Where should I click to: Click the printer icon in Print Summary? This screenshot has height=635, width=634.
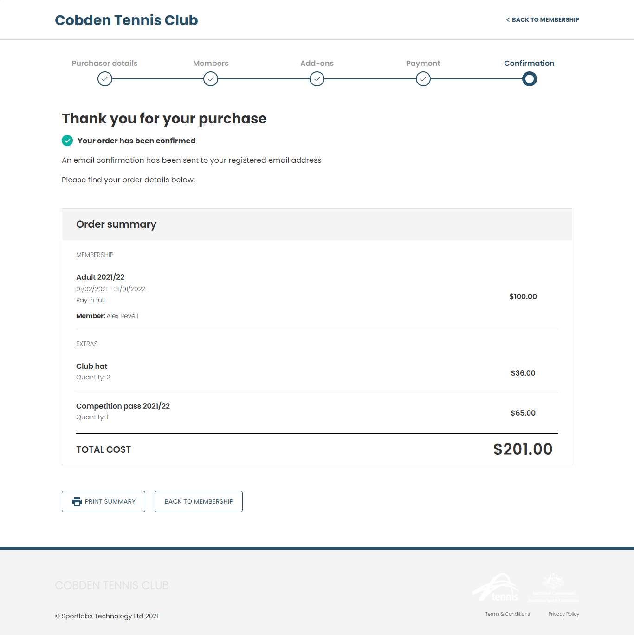tap(77, 501)
